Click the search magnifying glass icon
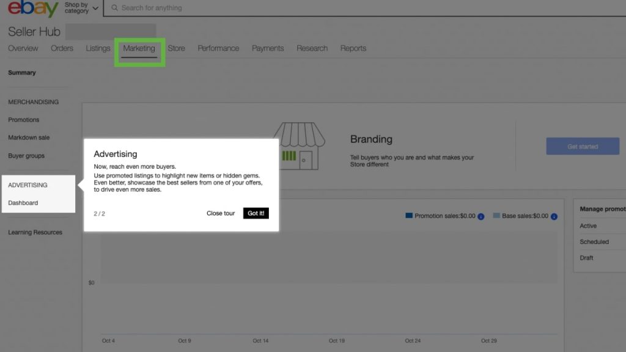The height and width of the screenshot is (352, 626). 114,8
